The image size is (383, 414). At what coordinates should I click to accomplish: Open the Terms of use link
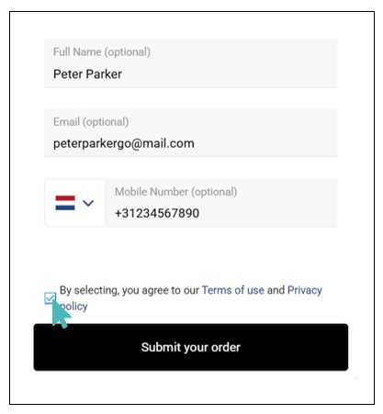coord(233,290)
